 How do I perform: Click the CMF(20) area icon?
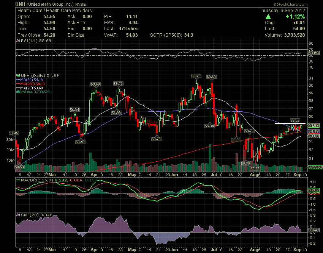(18, 215)
